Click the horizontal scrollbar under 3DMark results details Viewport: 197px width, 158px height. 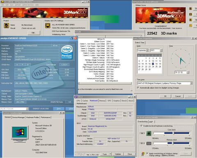[x=105, y=83]
